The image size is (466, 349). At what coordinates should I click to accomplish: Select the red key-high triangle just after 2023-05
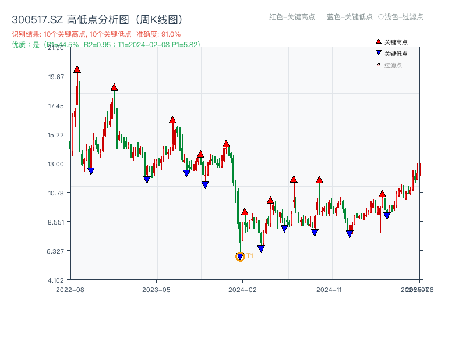click(x=172, y=120)
